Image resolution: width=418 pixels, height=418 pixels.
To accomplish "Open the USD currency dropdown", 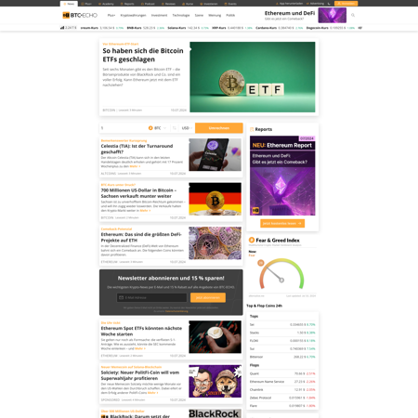I will pos(187,128).
